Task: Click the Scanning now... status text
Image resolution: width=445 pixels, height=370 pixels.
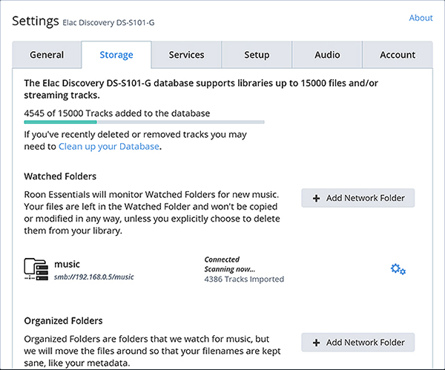Action: [230, 269]
